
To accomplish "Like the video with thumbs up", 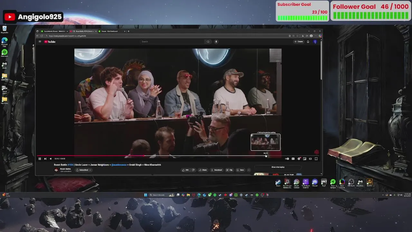I will tap(185, 170).
